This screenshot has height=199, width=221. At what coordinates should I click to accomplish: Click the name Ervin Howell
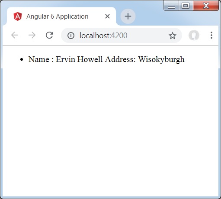point(79,59)
